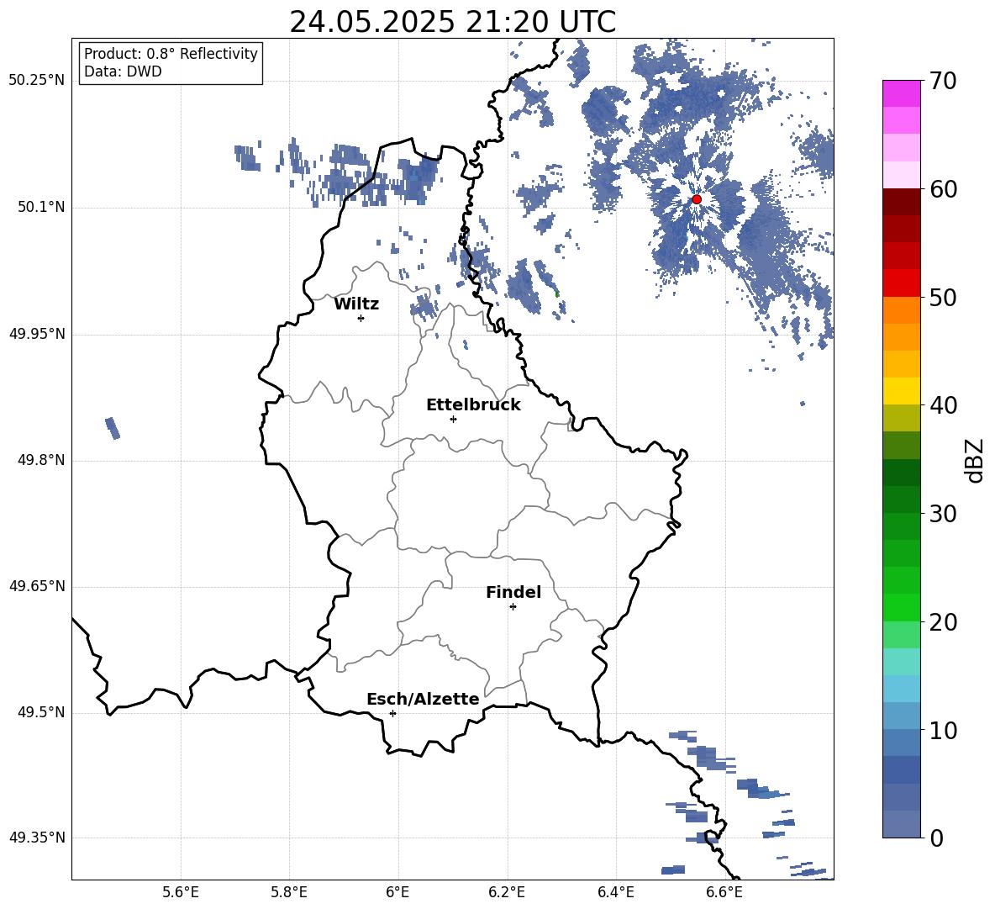Click the Esch/Alzette city label
The height and width of the screenshot is (909, 995).
coord(423,699)
